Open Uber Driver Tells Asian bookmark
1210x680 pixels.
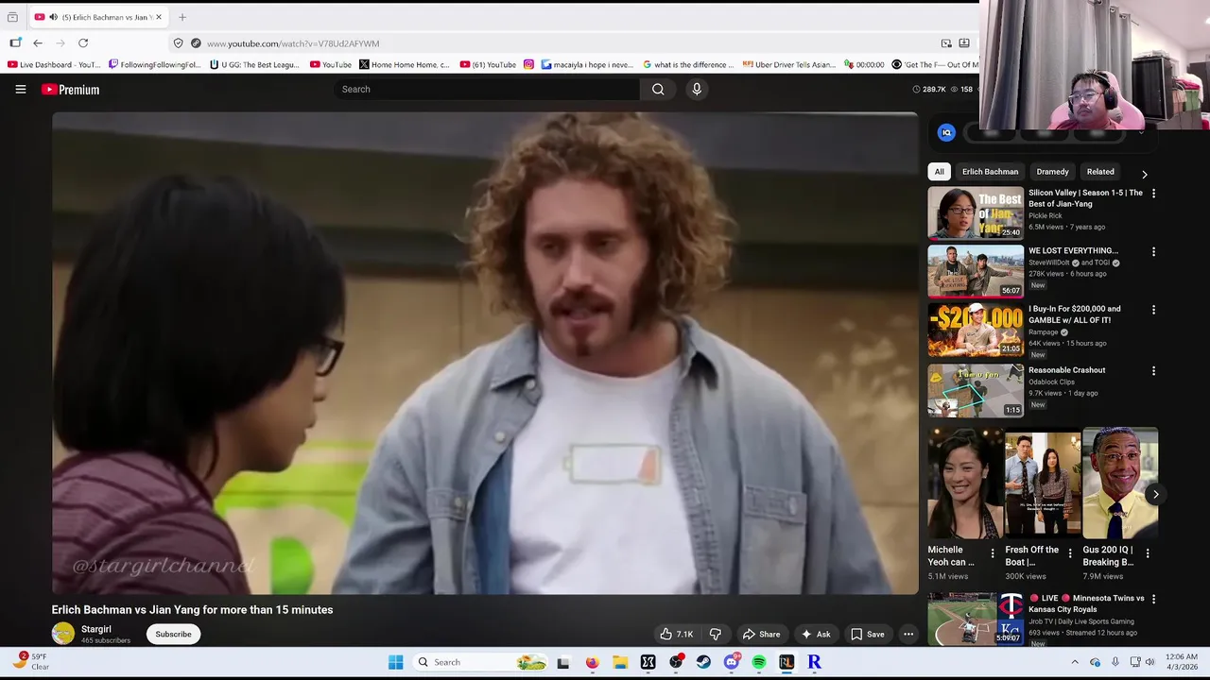tap(788, 65)
